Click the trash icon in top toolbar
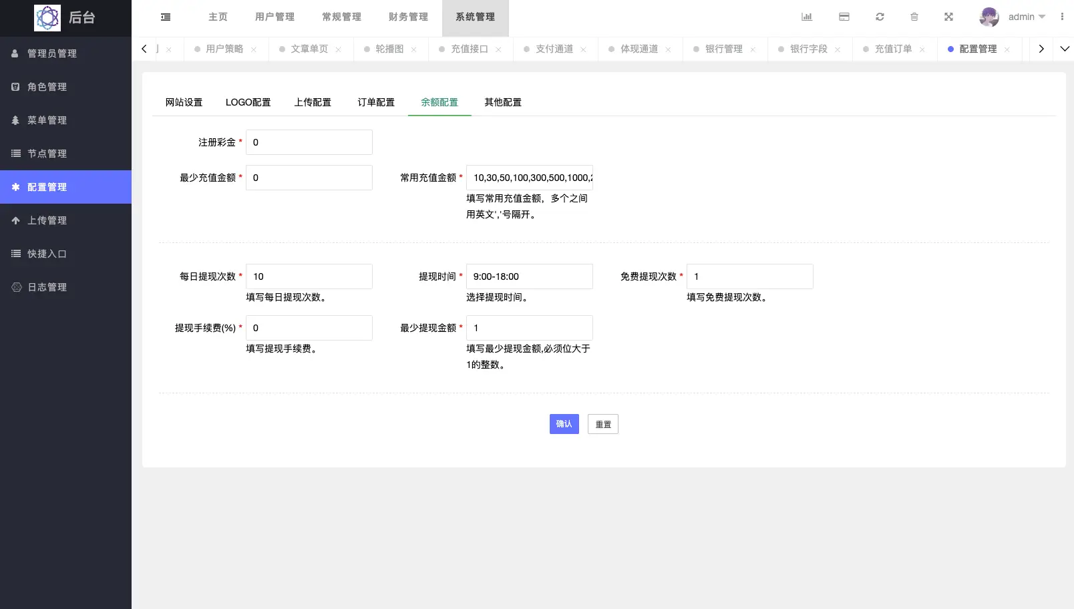The image size is (1074, 609). 914,17
